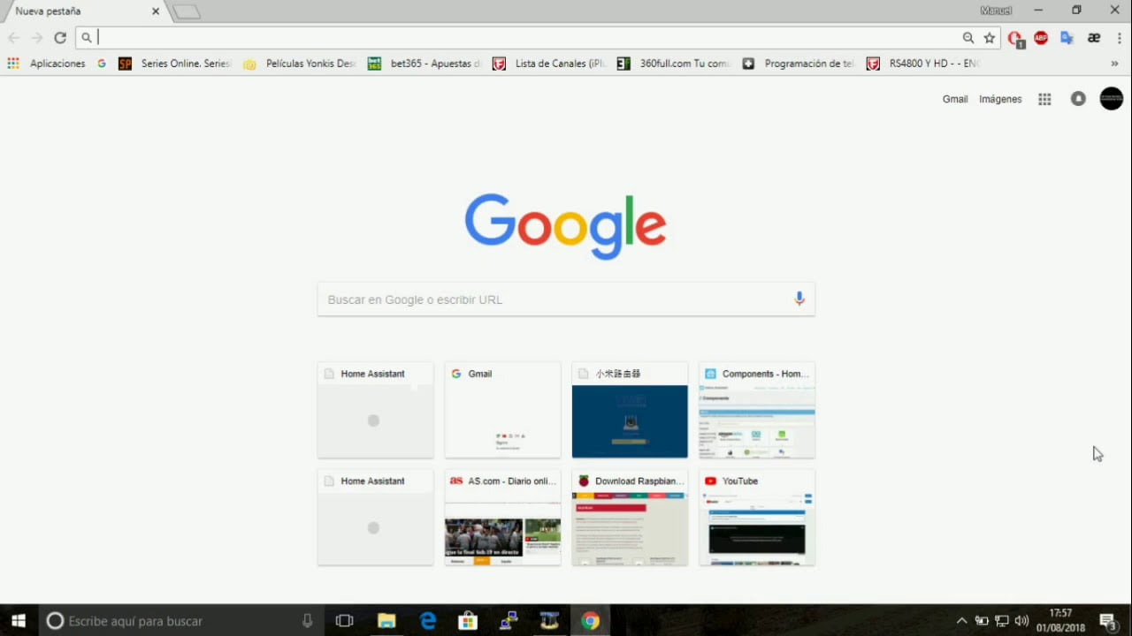Go back with the back arrow
1132x636 pixels.
(x=13, y=38)
